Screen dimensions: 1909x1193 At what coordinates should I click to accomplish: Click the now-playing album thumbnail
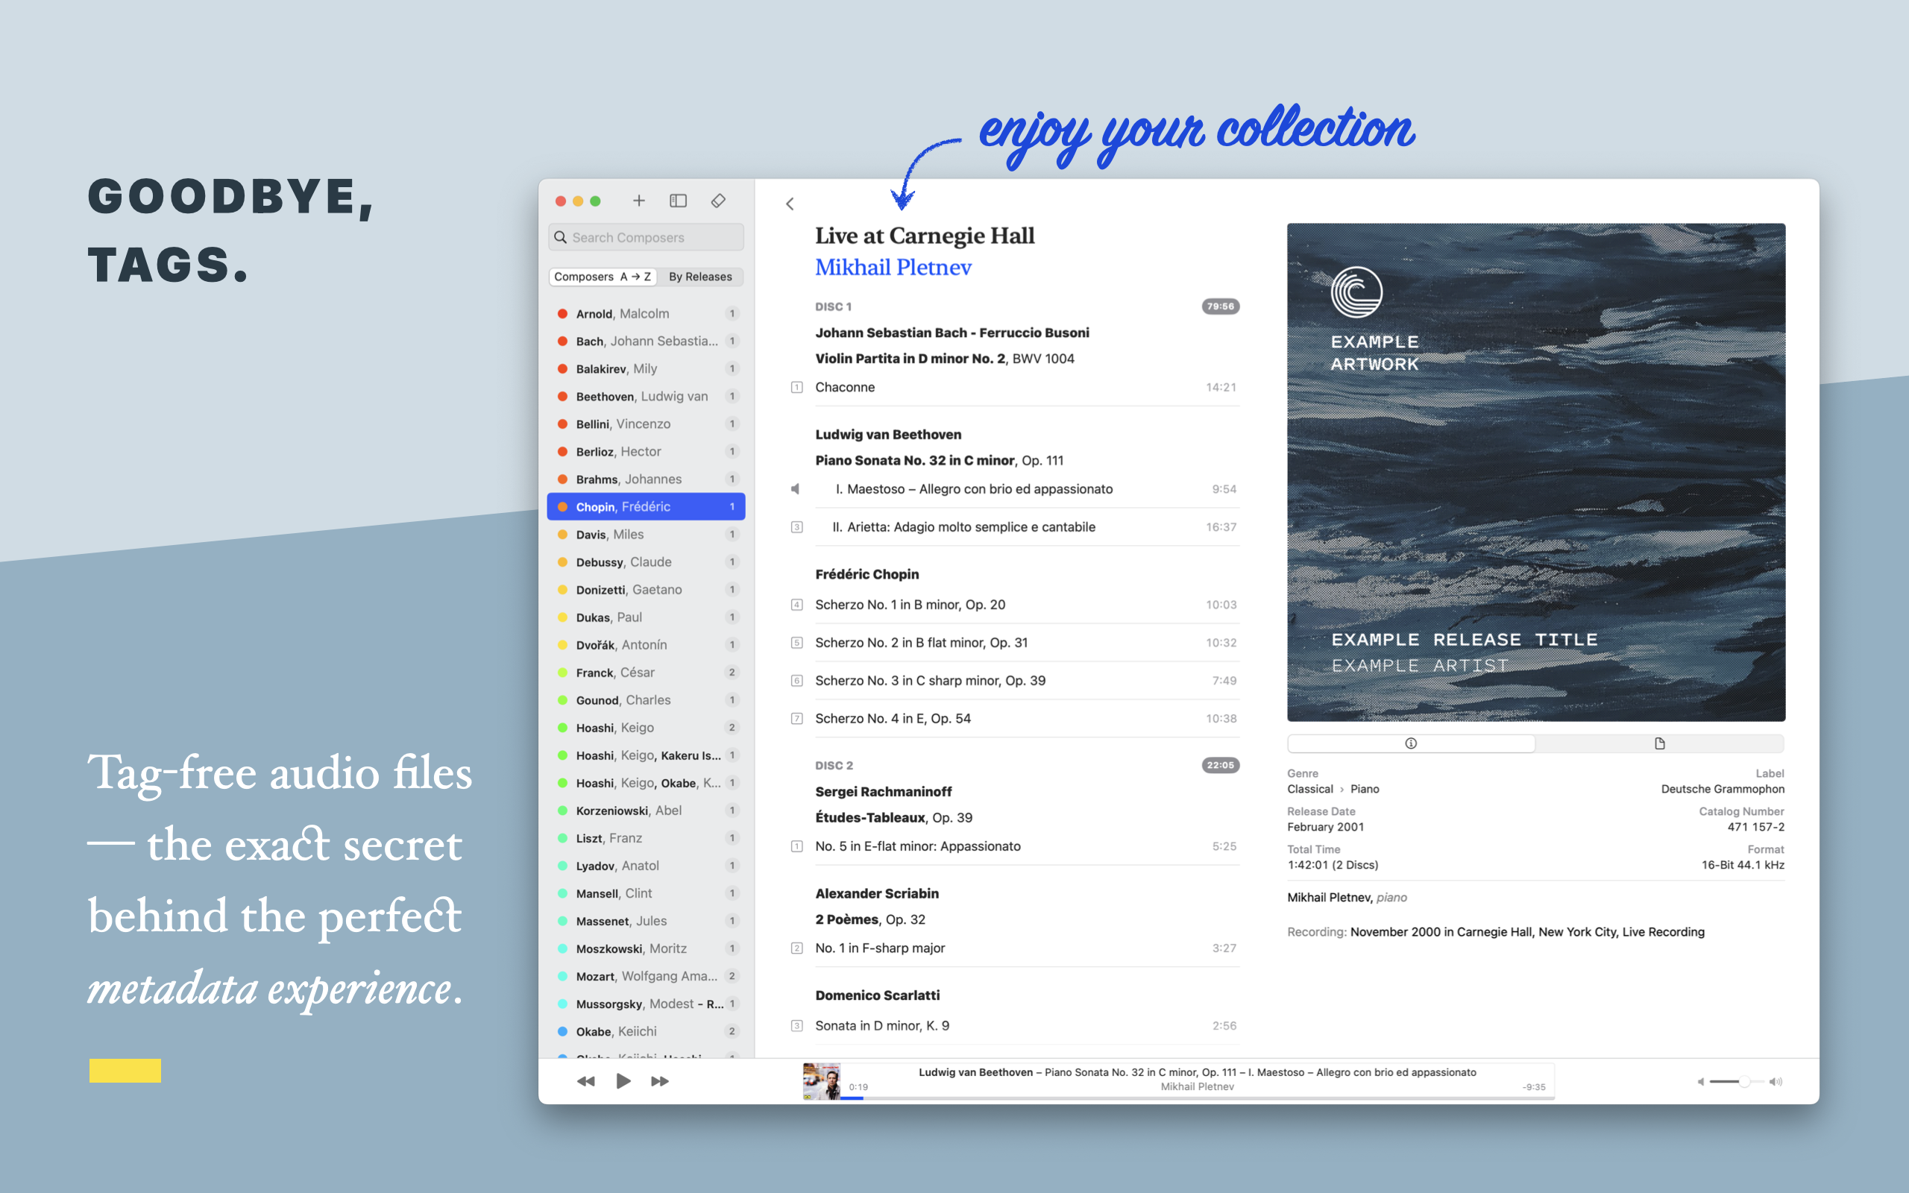(x=821, y=1082)
